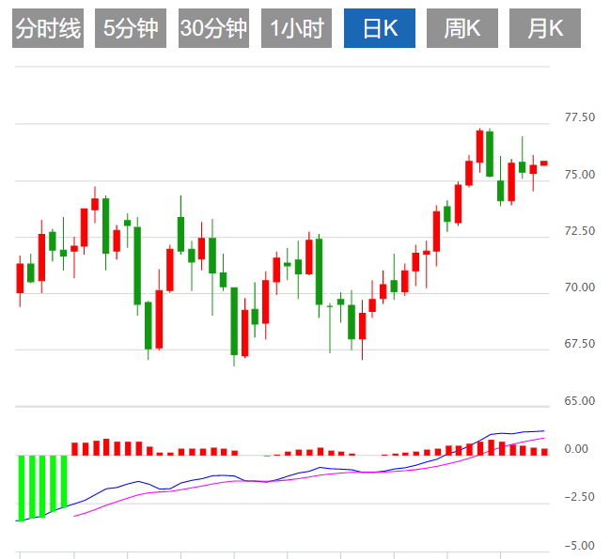Image resolution: width=610 pixels, height=559 pixels.
Task: Open the 月K monthly tab
Action: (x=545, y=29)
